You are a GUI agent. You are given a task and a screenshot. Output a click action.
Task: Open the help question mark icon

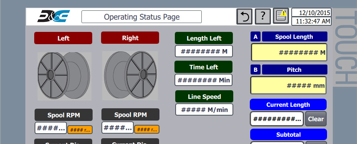[263, 17]
